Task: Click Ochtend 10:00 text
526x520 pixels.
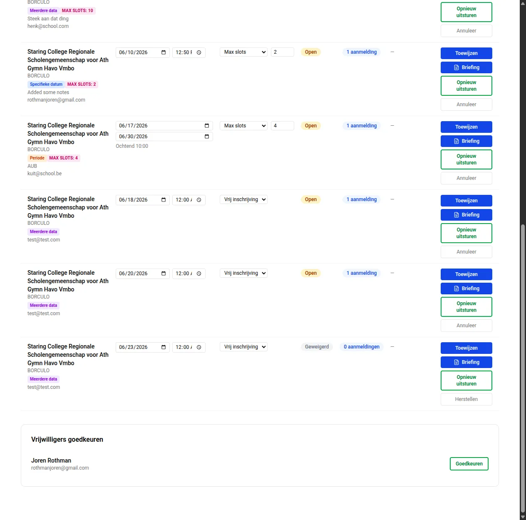Action: [132, 146]
